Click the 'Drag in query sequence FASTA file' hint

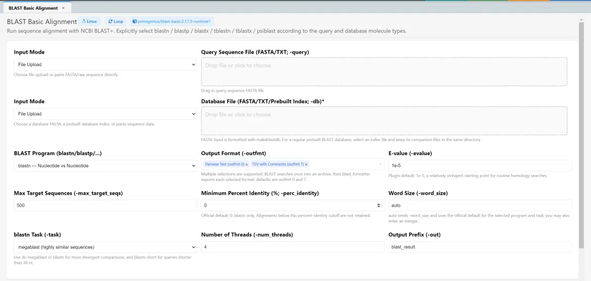click(x=233, y=91)
